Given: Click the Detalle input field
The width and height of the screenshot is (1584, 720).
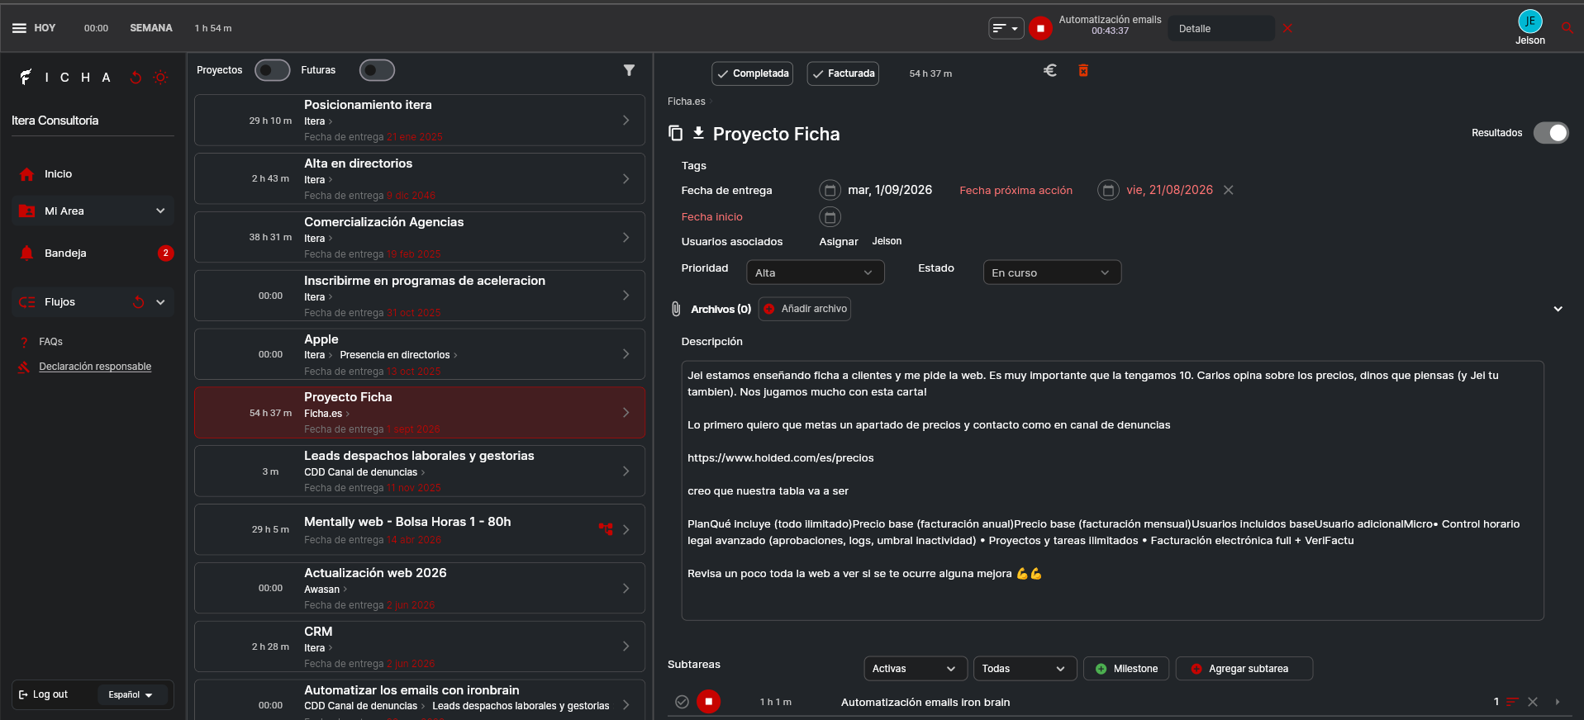Looking at the screenshot, I should click(x=1221, y=28).
